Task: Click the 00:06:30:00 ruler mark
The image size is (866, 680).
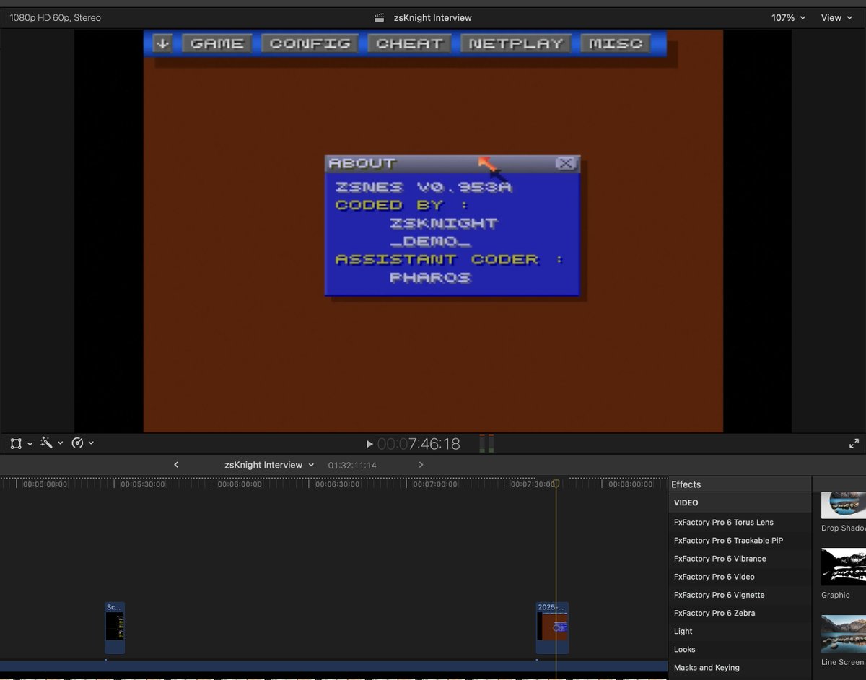Action: 338,484
